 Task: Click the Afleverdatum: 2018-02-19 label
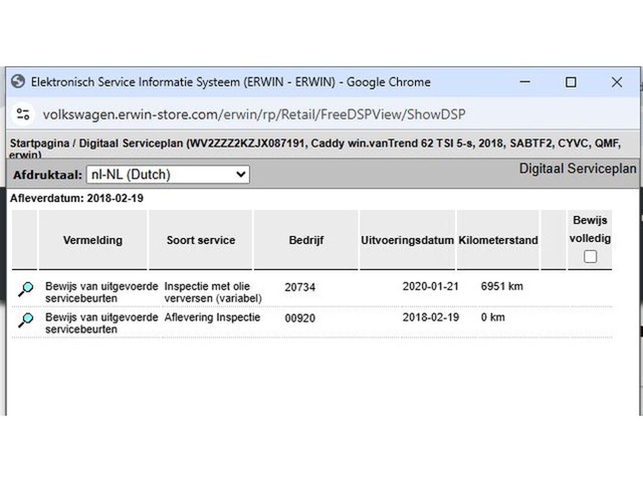tap(77, 198)
